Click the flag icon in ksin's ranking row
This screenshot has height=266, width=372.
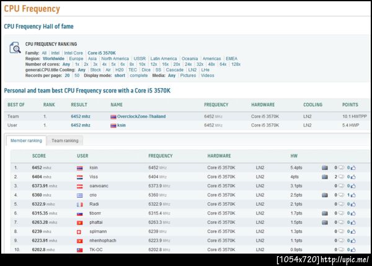pos(80,168)
